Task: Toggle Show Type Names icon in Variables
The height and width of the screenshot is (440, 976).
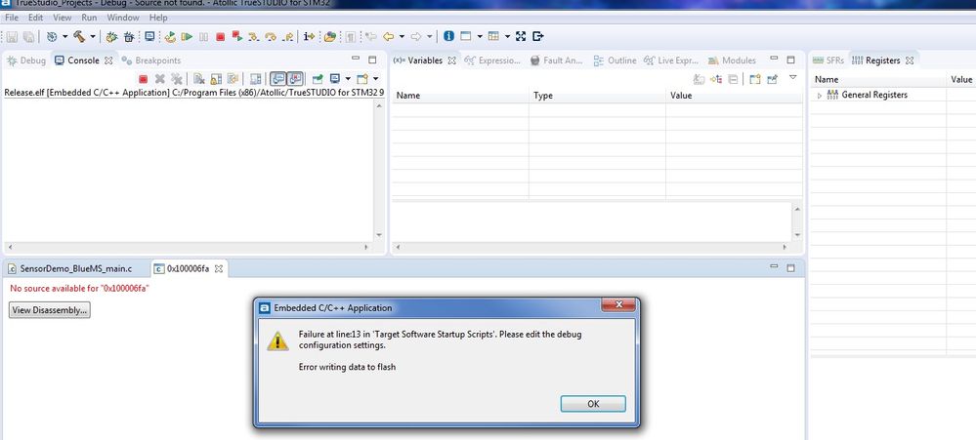Action: tap(699, 79)
